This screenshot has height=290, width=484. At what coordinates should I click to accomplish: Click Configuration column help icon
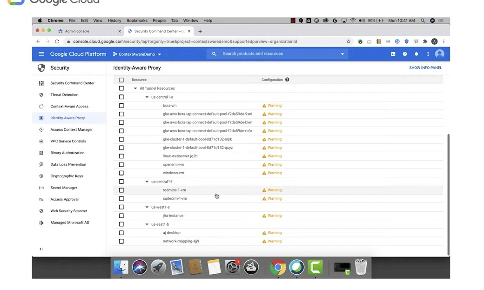[x=287, y=80]
